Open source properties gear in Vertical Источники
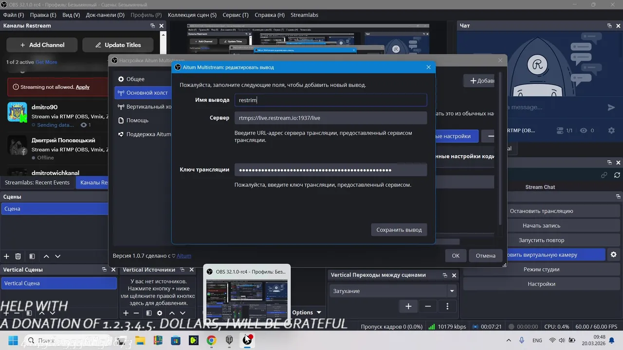 159,313
